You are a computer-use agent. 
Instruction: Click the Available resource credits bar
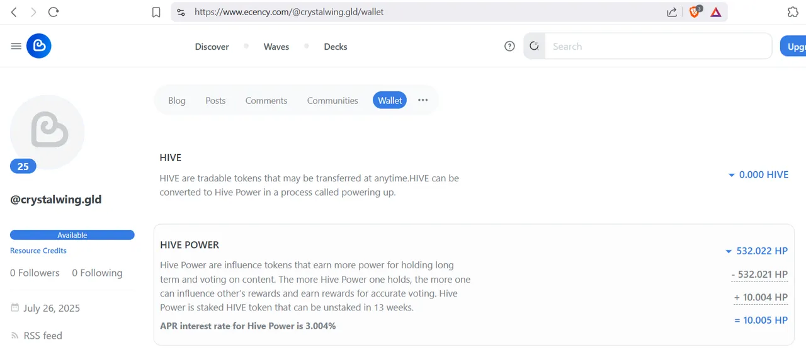click(72, 235)
